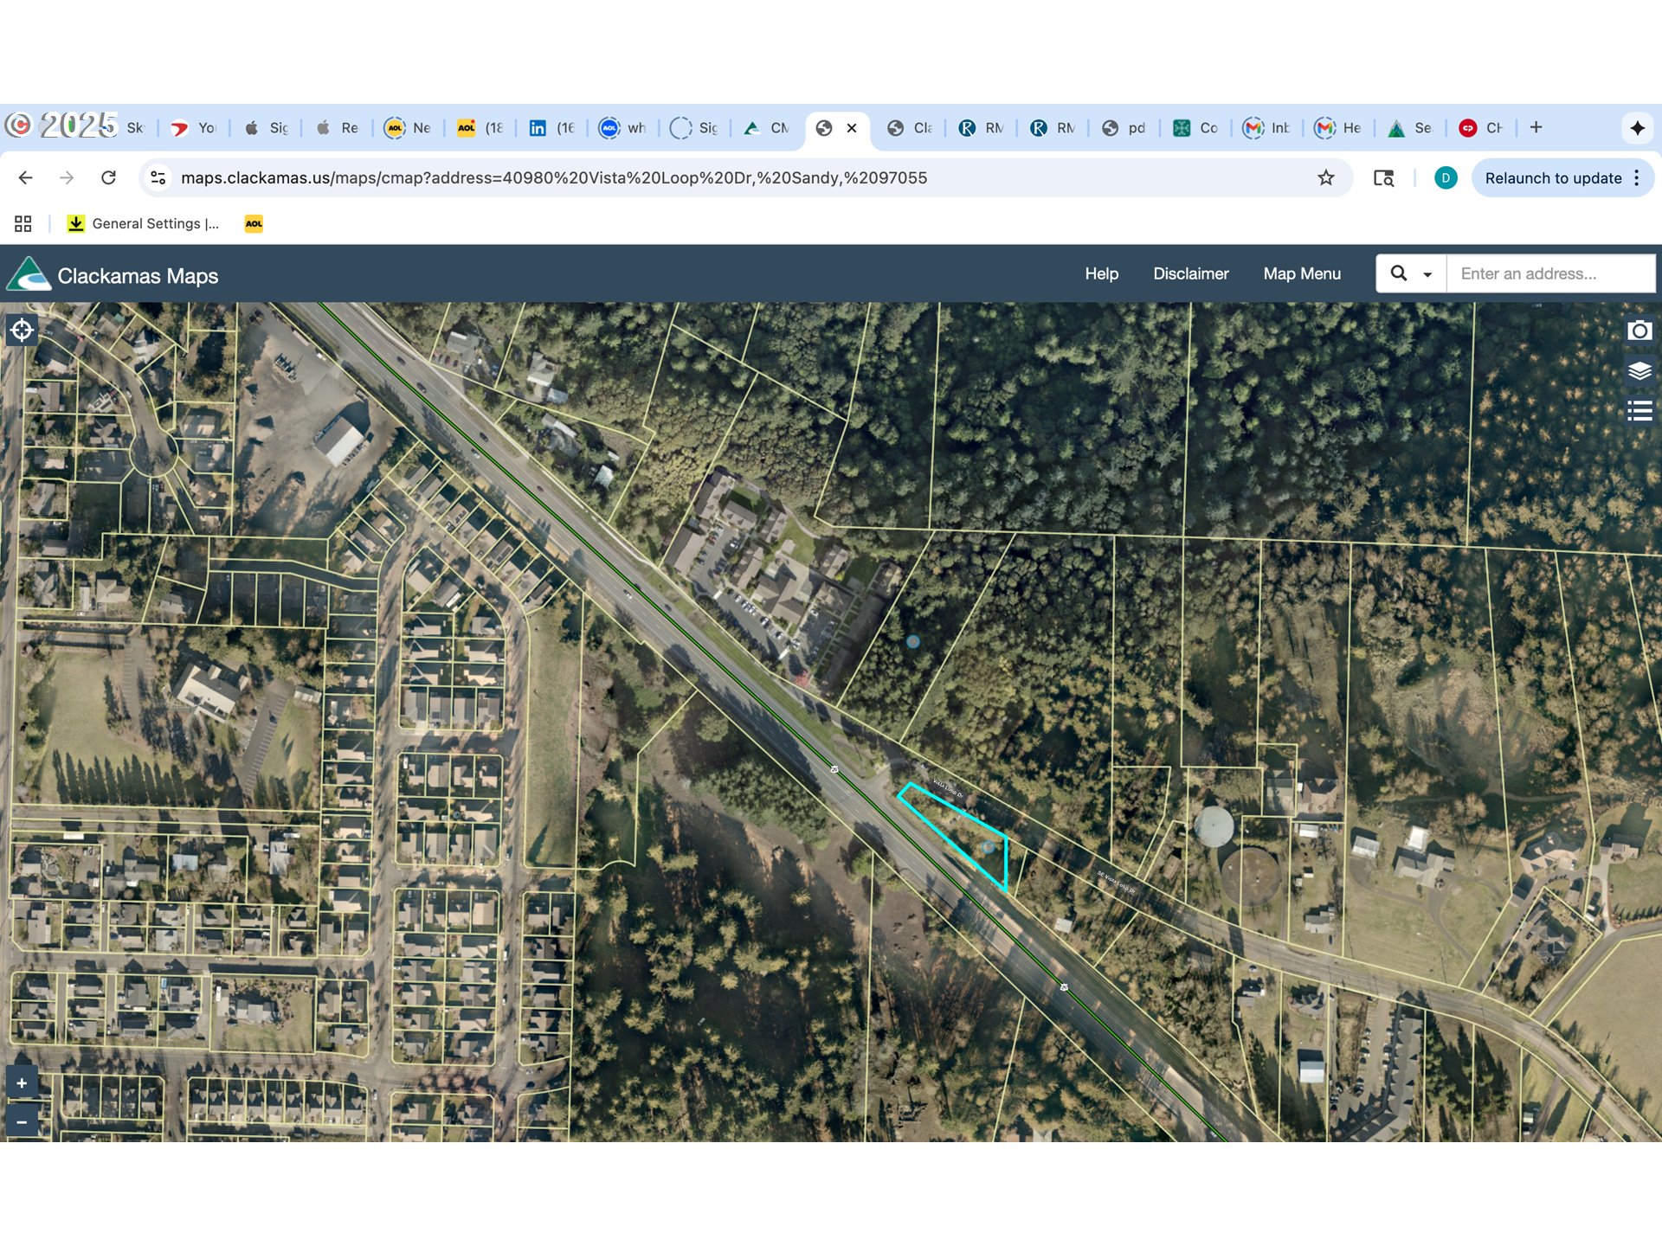Click the Disclaimer link
Image resolution: width=1662 pixels, height=1246 pixels.
point(1190,274)
